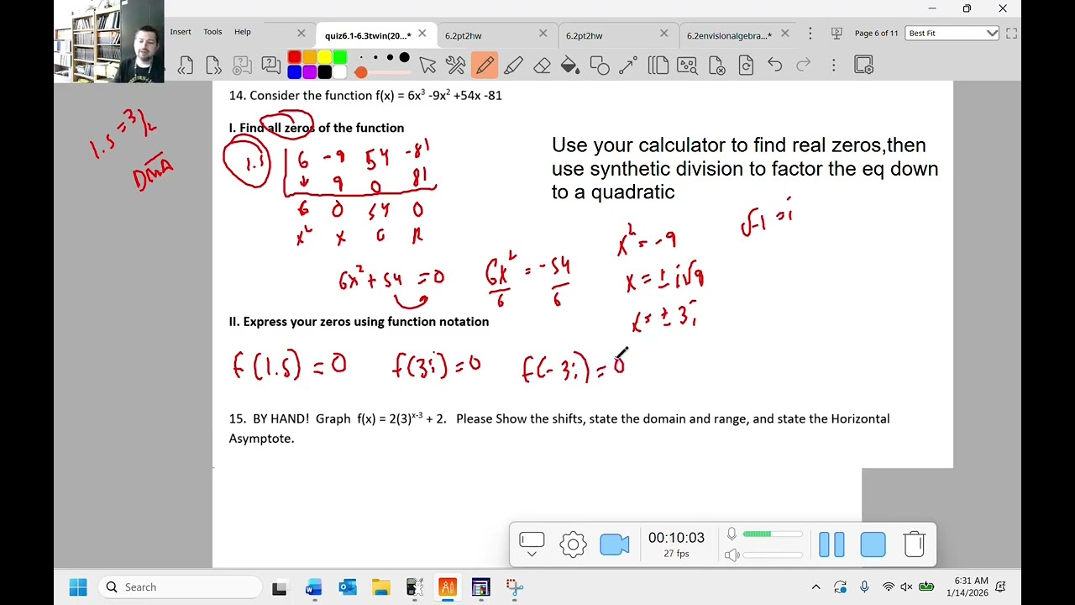This screenshot has width=1075, height=605.
Task: Open the Best Fit zoom dropdown
Action: click(952, 34)
